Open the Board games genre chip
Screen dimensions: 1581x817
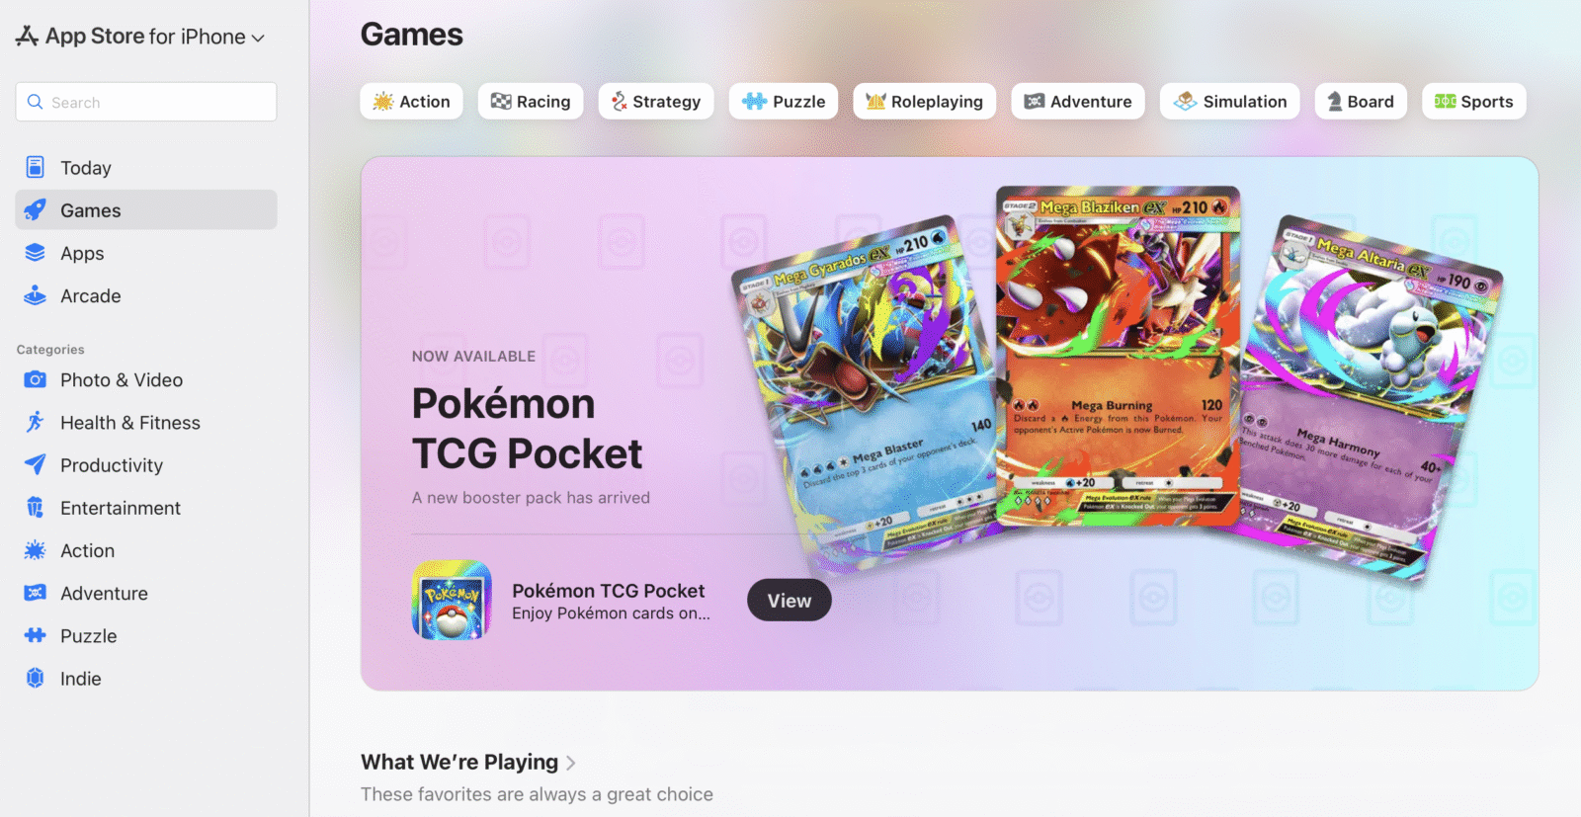pos(1361,101)
